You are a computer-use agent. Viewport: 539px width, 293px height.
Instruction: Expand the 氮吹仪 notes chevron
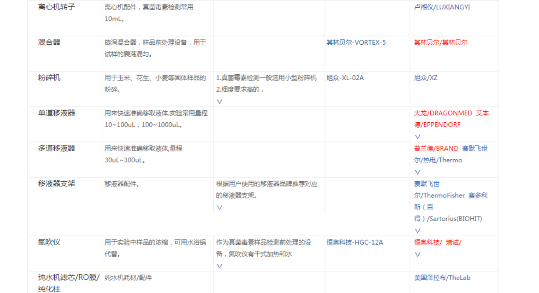pyautogui.click(x=219, y=266)
